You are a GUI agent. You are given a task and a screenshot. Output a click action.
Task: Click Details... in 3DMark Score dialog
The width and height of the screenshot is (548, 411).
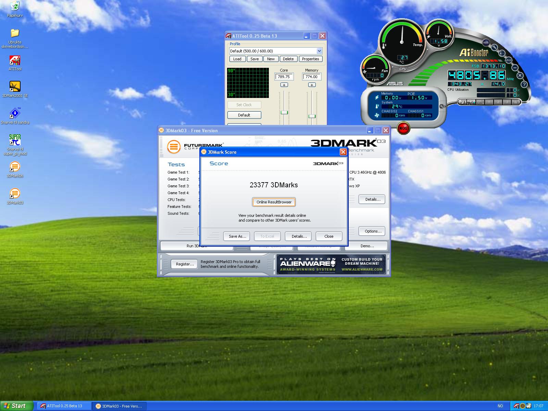click(x=299, y=236)
